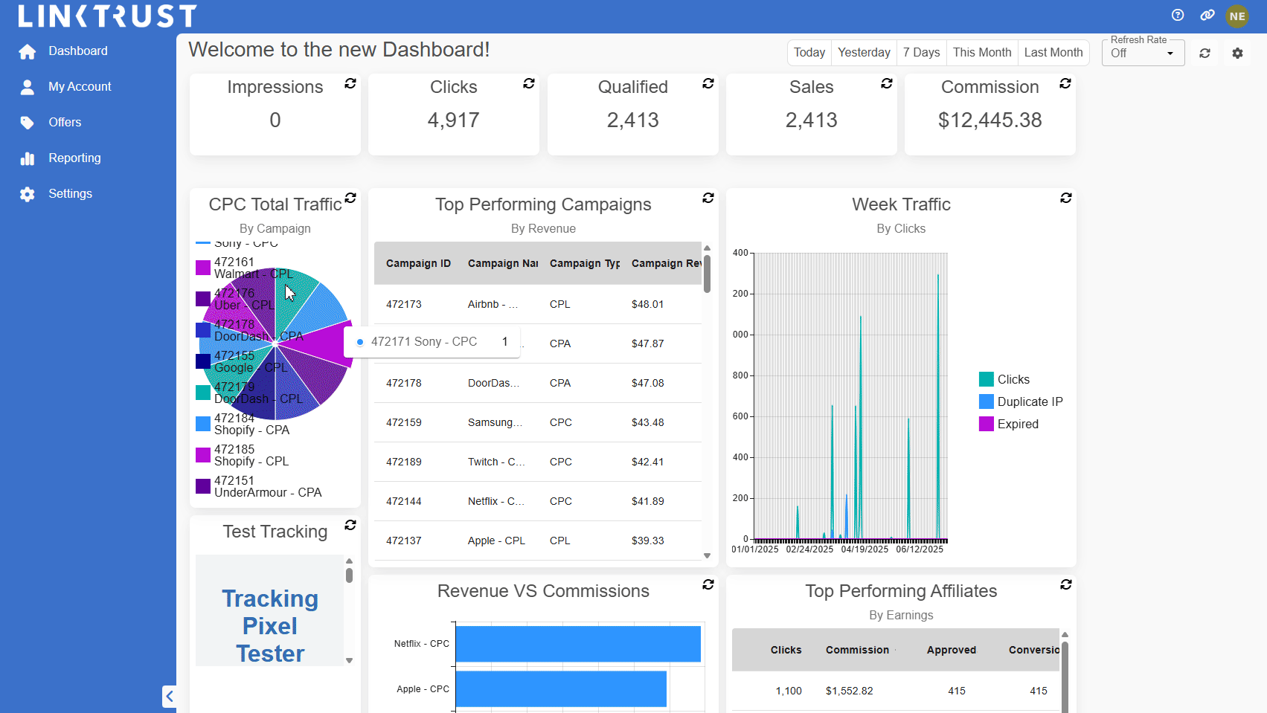Screen dimensions: 1267x713
Task: Toggle the Clicks legend in Week Traffic
Action: click(1004, 379)
